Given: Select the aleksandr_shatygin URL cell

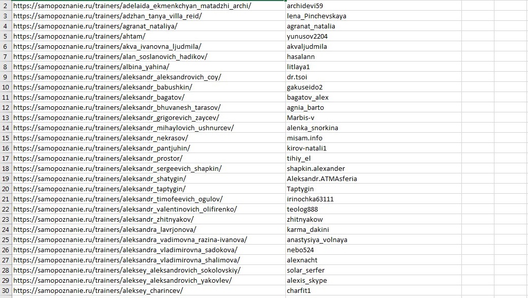Looking at the screenshot, I should point(149,179).
